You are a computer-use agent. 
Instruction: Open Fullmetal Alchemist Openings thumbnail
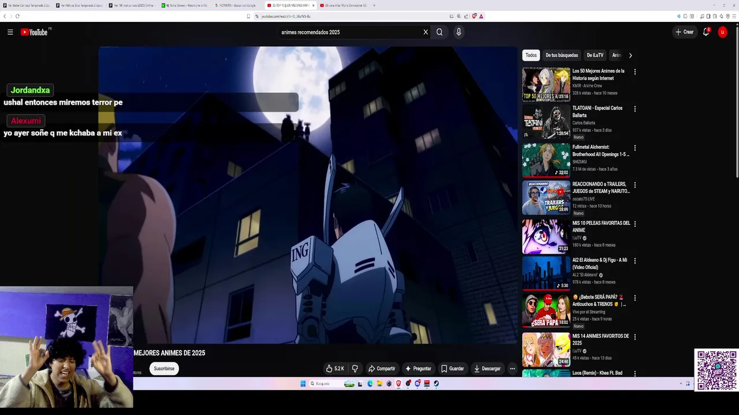tap(546, 160)
